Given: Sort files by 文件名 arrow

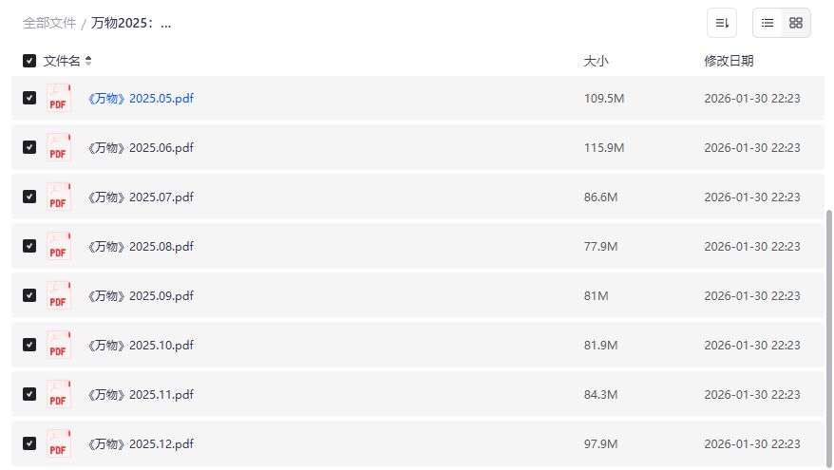Looking at the screenshot, I should [x=88, y=61].
